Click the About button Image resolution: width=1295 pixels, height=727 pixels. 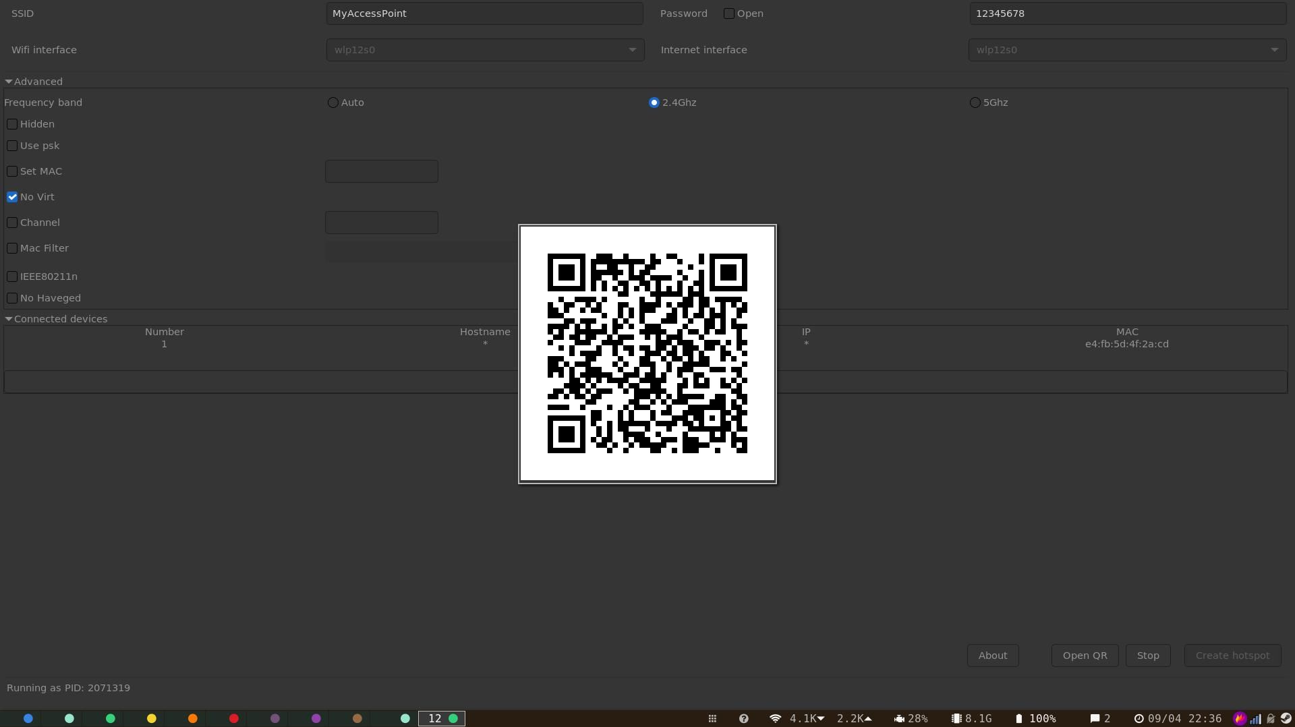pyautogui.click(x=992, y=655)
